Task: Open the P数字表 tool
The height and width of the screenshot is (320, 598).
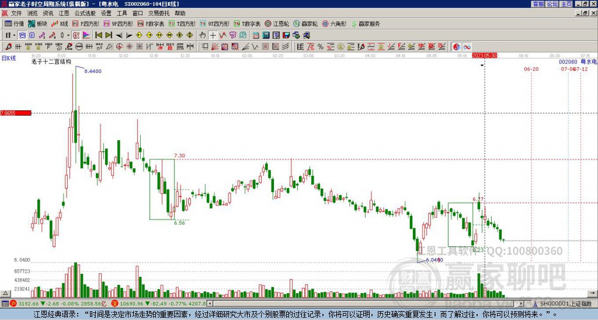Action: pos(151,23)
